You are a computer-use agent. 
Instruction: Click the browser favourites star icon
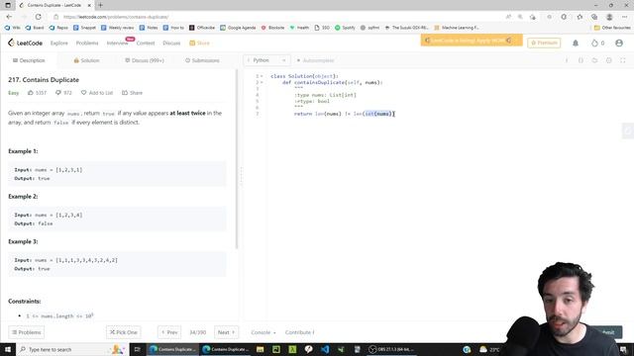coord(580,17)
